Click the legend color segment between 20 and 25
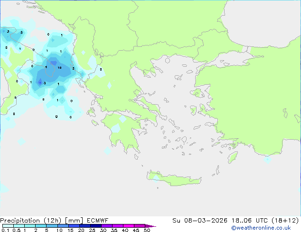 coord(85,226)
